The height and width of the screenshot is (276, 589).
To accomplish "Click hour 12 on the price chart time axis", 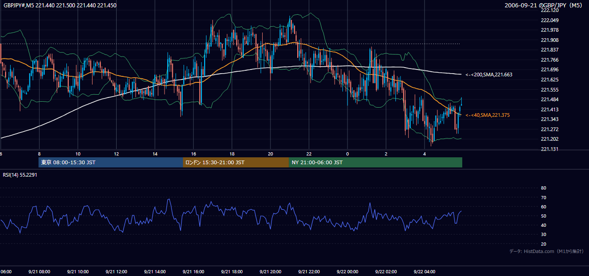I will (x=116, y=154).
